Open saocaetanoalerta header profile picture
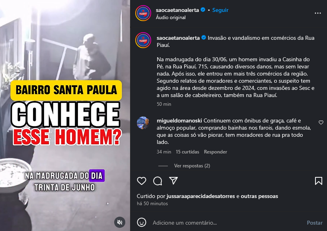The height and width of the screenshot is (231, 327). click(x=143, y=13)
